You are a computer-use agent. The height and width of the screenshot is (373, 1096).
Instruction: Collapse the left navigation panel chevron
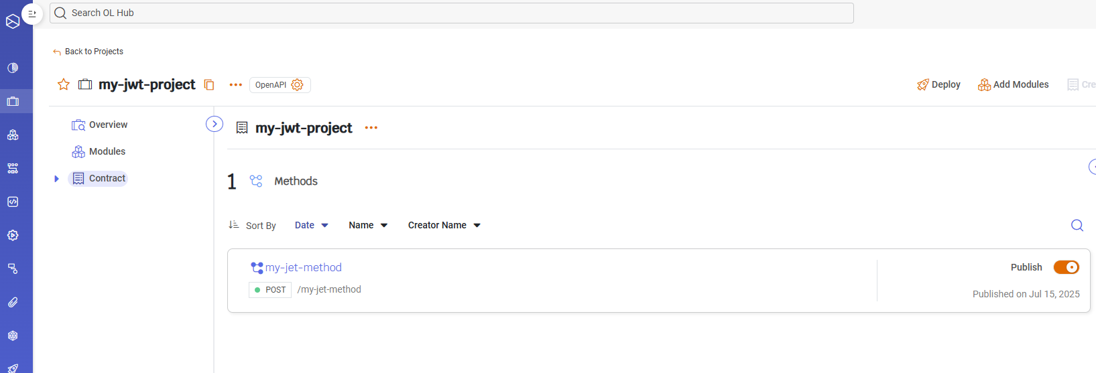(x=215, y=124)
